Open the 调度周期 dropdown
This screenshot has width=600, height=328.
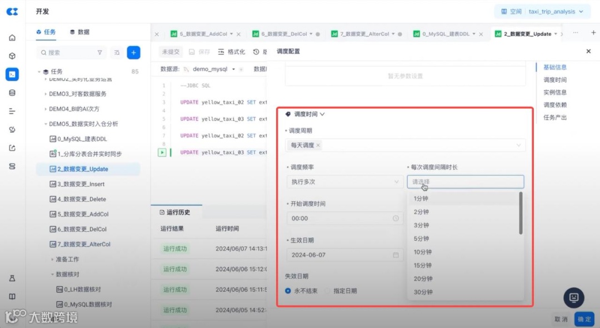(405, 145)
